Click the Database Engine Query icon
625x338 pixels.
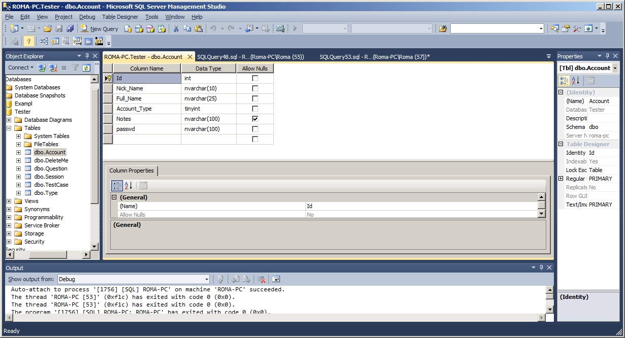(x=128, y=29)
